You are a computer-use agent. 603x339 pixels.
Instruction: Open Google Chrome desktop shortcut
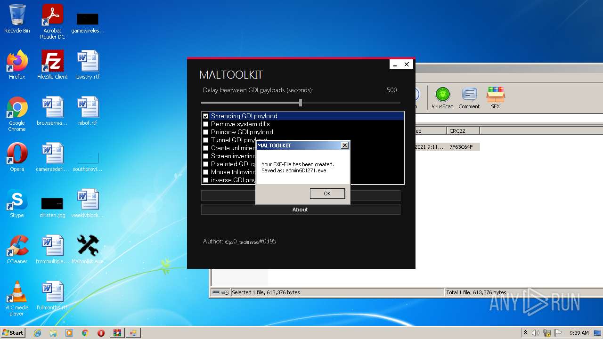(x=17, y=114)
